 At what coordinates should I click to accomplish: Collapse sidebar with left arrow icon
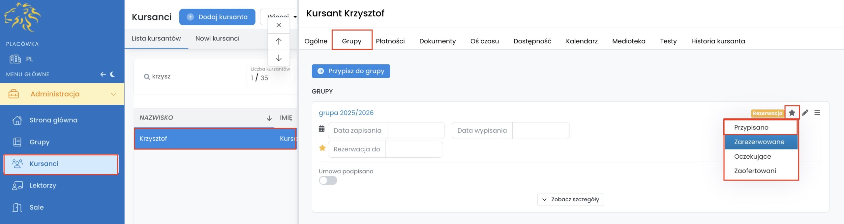point(103,75)
